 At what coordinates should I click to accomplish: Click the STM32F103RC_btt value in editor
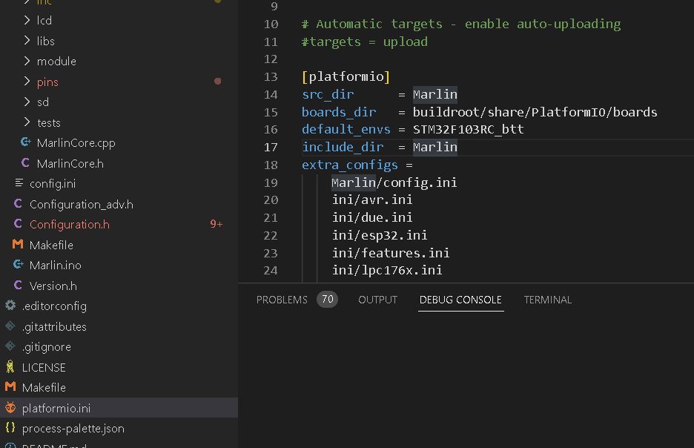pyautogui.click(x=468, y=130)
